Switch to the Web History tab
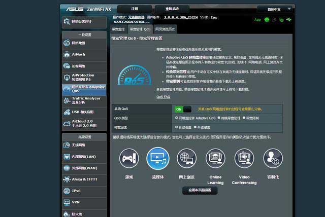 point(165,29)
